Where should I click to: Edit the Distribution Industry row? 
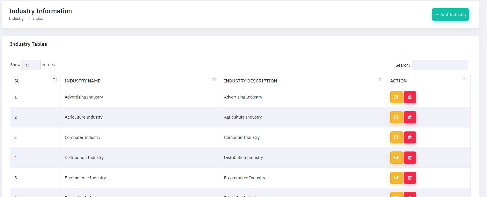[x=396, y=158]
